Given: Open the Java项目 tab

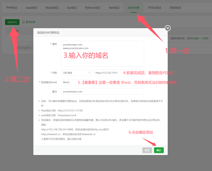Looking at the screenshot, I should tap(31, 8).
